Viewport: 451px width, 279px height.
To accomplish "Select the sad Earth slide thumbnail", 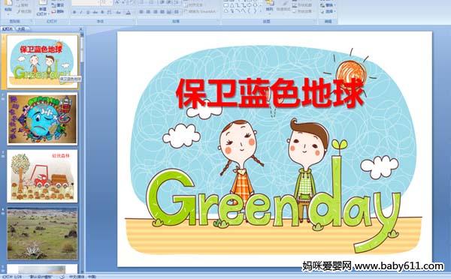I will click(x=42, y=118).
